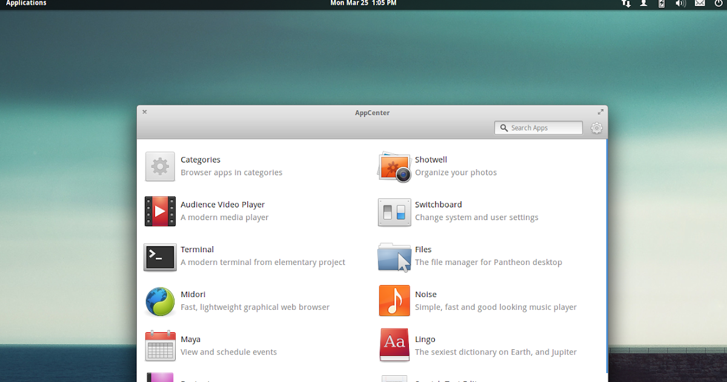Click the Categories title text
Image resolution: width=727 pixels, height=382 pixels.
click(201, 160)
